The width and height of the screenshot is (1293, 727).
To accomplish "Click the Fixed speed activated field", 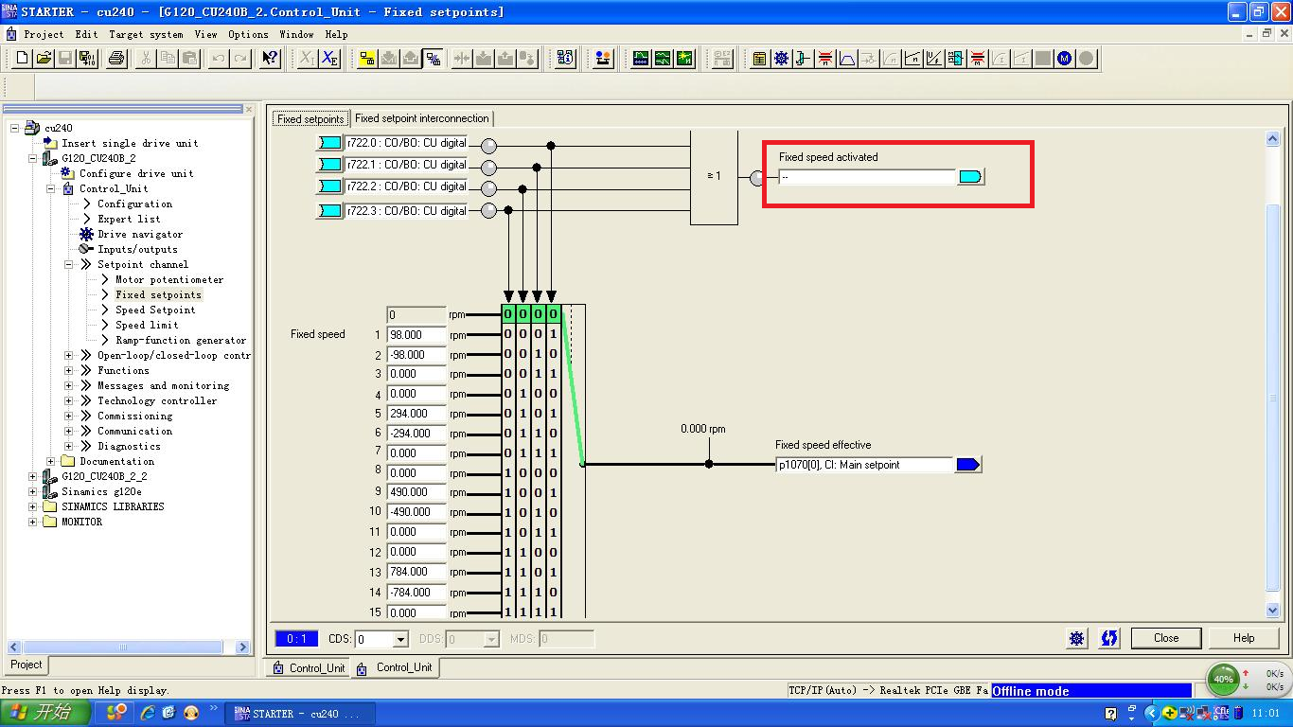I will point(867,177).
